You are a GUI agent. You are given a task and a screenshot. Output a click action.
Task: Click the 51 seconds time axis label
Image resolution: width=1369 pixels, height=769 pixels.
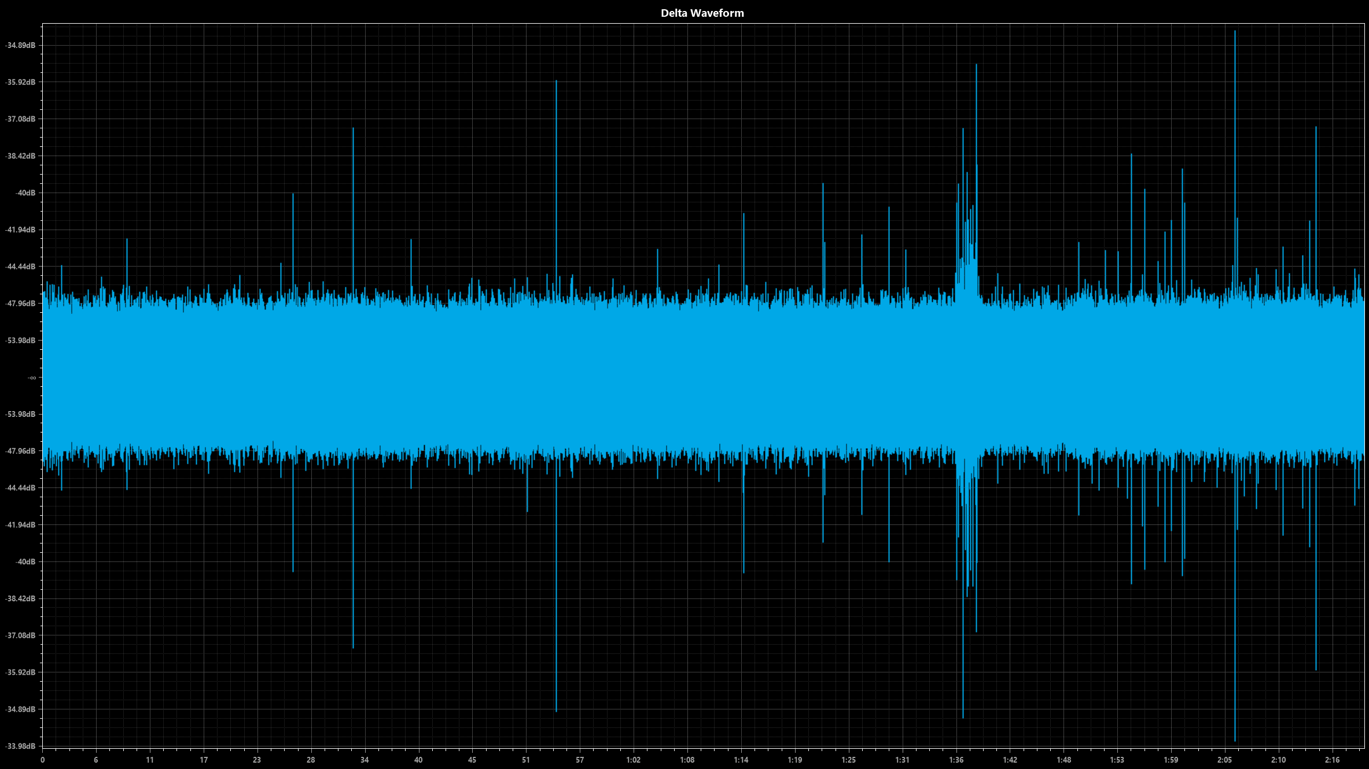coord(526,760)
